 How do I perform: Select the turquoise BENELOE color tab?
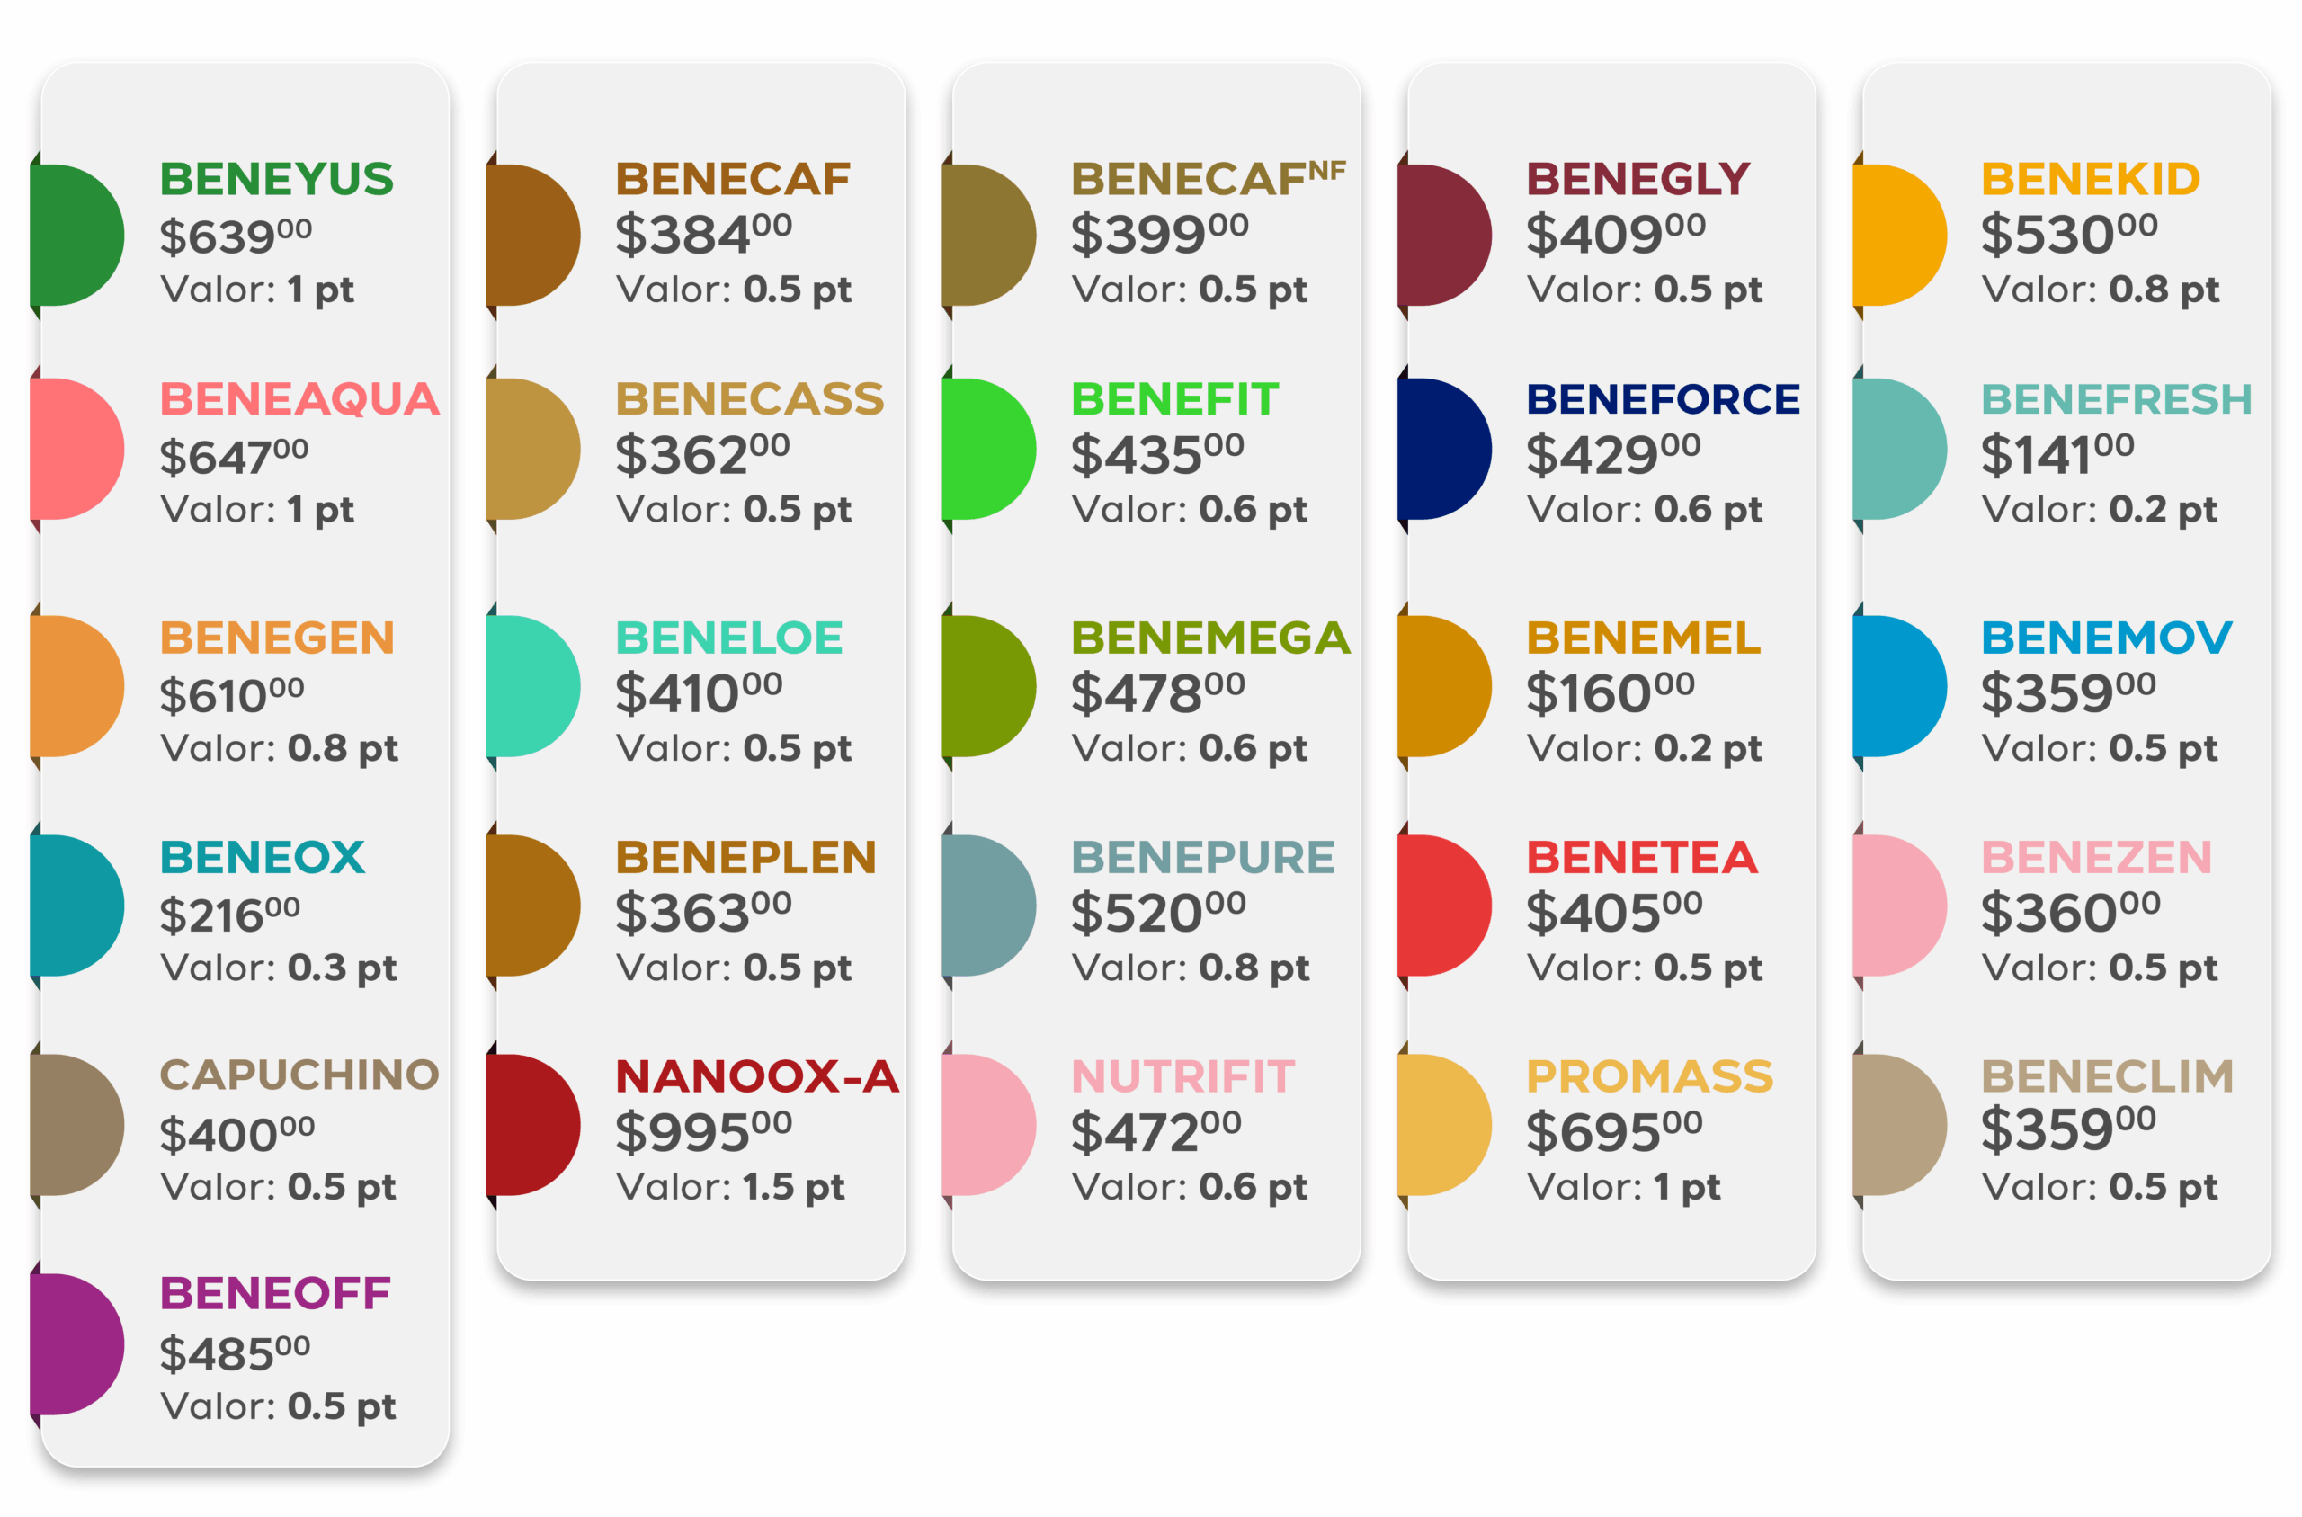click(x=533, y=686)
